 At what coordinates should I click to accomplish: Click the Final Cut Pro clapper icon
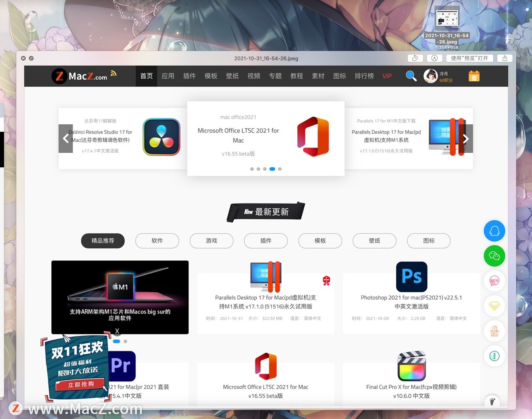coord(411,366)
